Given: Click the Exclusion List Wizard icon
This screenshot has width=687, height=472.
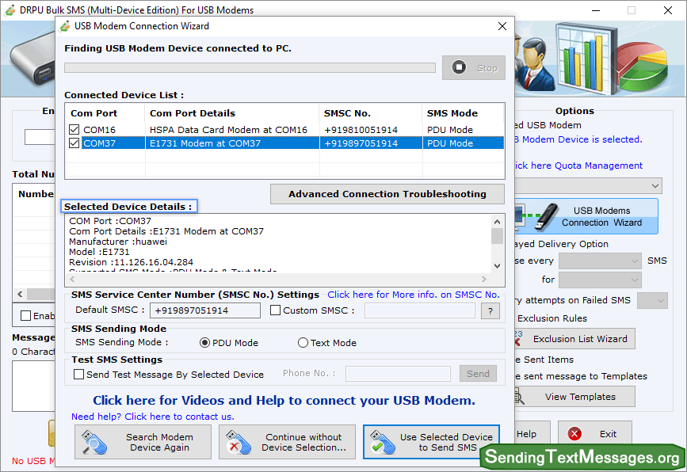Looking at the screenshot, I should coord(519,338).
